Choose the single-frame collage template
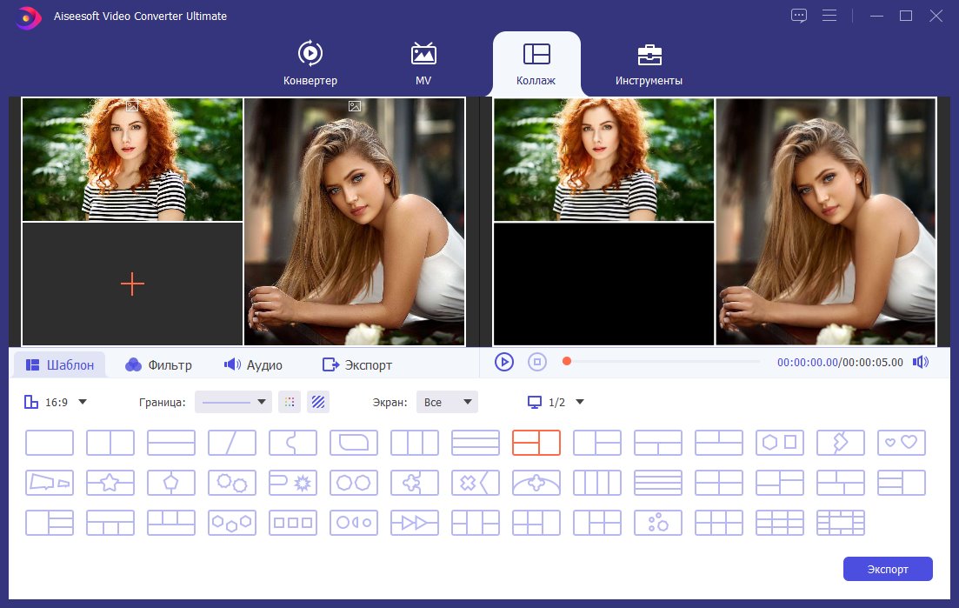 point(50,443)
